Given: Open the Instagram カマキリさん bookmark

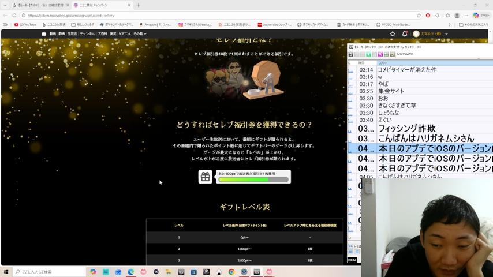Looking at the screenshot, I should click(195, 24).
